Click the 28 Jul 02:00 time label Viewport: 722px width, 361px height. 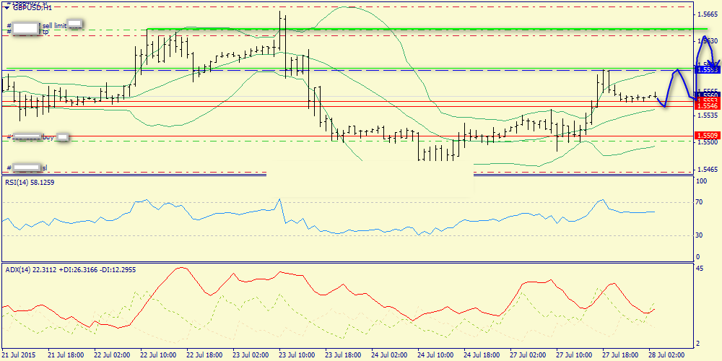(x=666, y=355)
